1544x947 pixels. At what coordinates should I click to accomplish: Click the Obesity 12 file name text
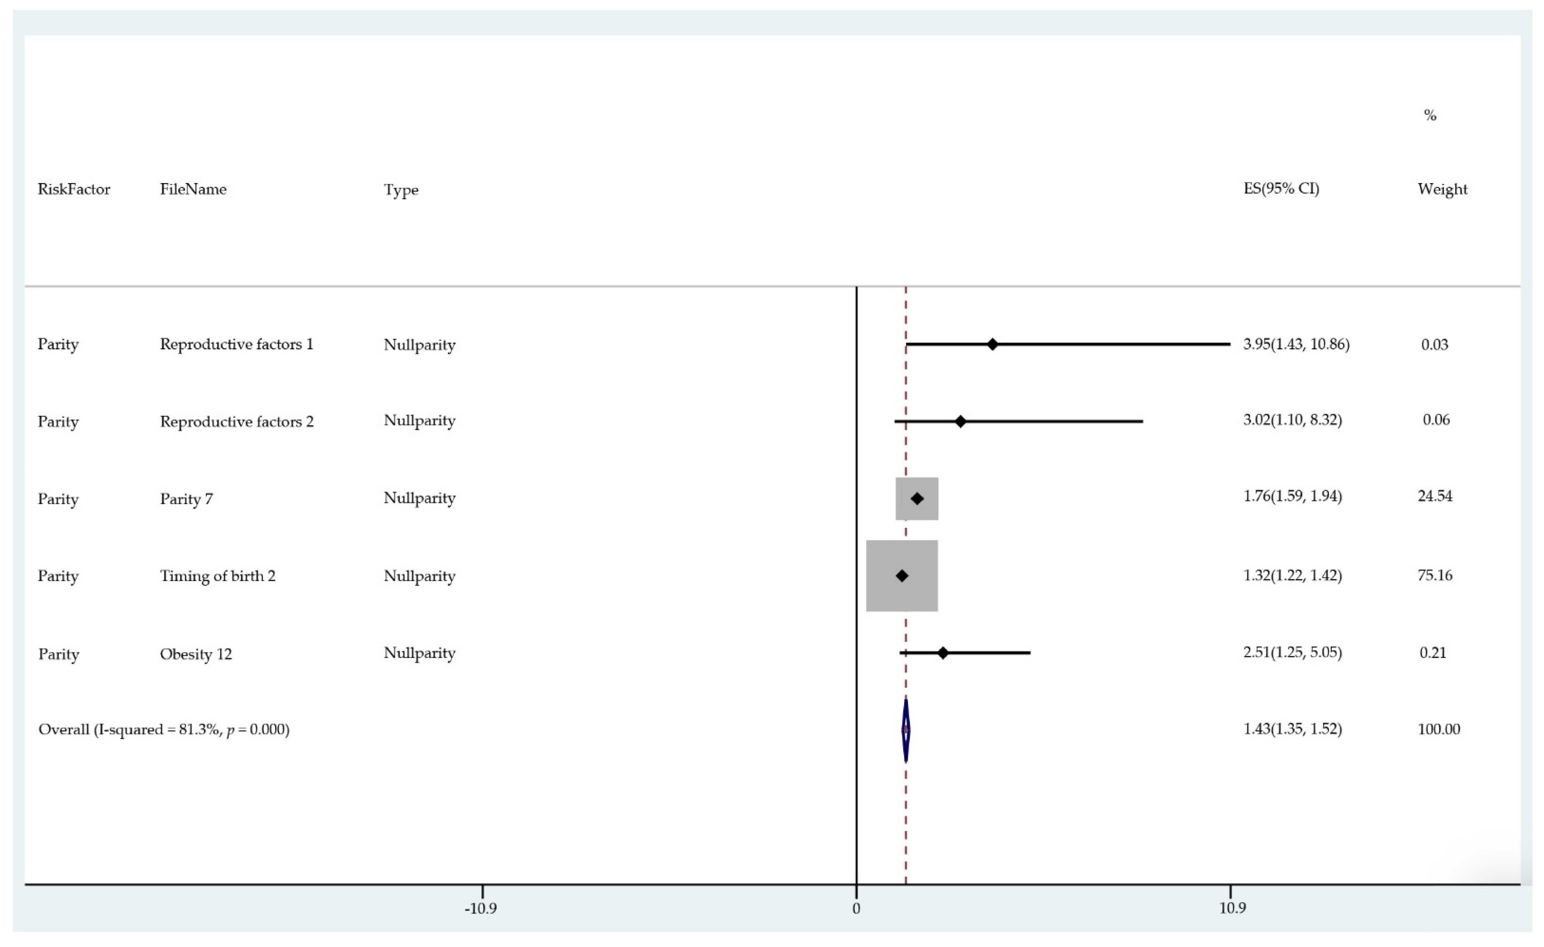click(195, 655)
